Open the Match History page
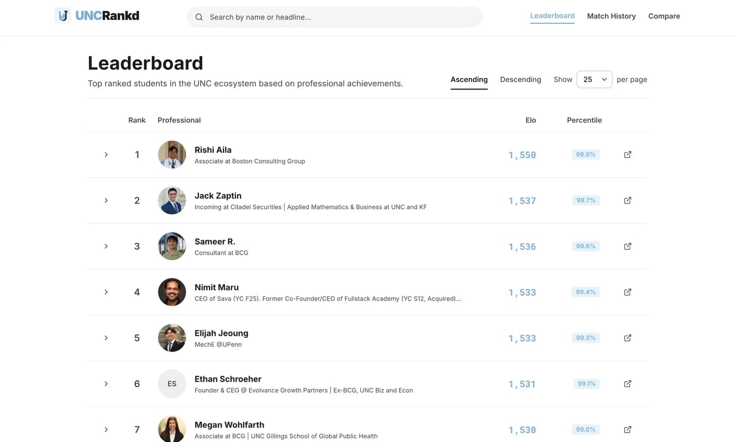This screenshot has height=442, width=735. 611,16
